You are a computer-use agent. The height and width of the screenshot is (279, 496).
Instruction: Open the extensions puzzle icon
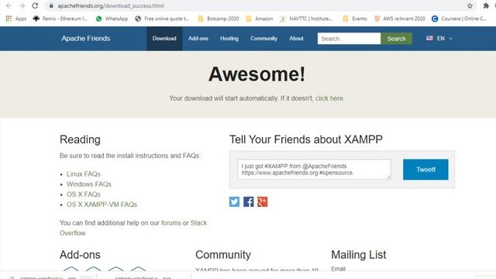click(486, 5)
